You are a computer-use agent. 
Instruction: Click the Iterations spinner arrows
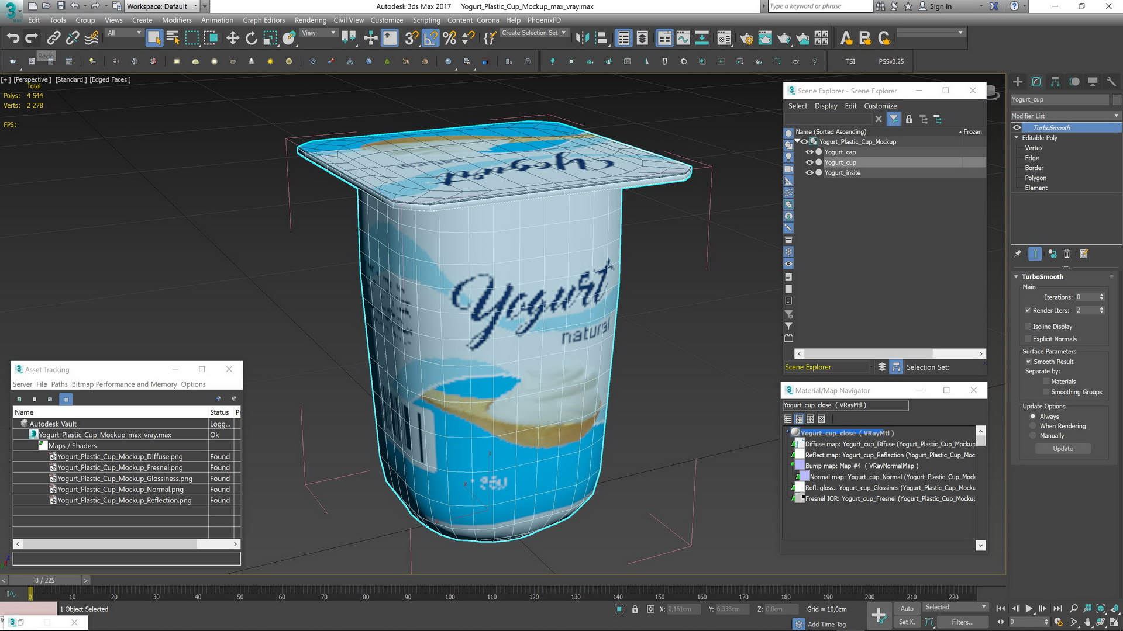[x=1101, y=297]
